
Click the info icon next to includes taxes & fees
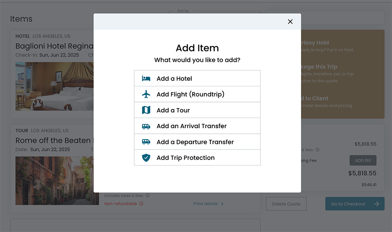(x=148, y=196)
